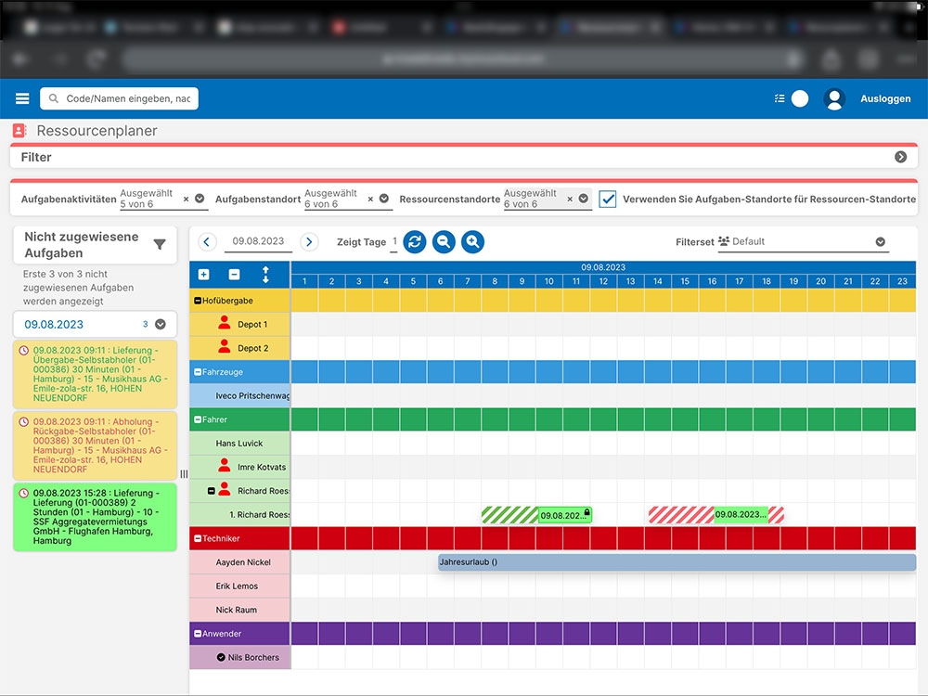The height and width of the screenshot is (696, 928).
Task: Collapse the Hofübergabe group
Action: click(198, 301)
